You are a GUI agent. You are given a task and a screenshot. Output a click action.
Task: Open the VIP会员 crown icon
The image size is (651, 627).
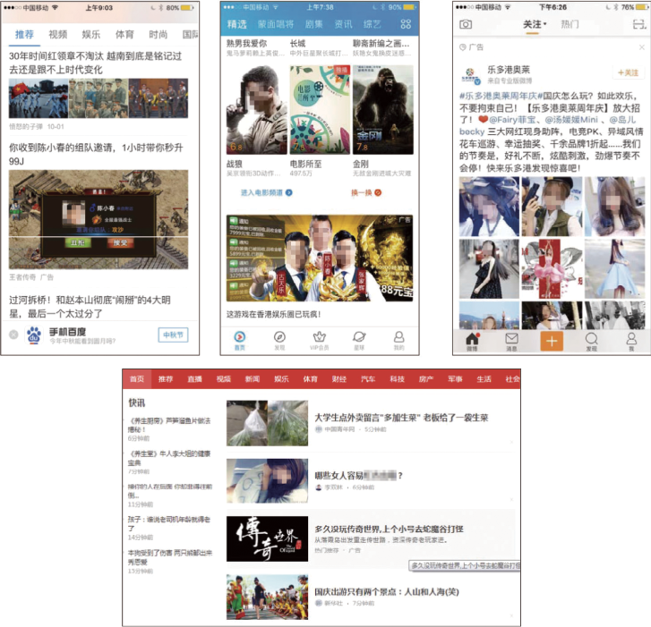pos(320,341)
